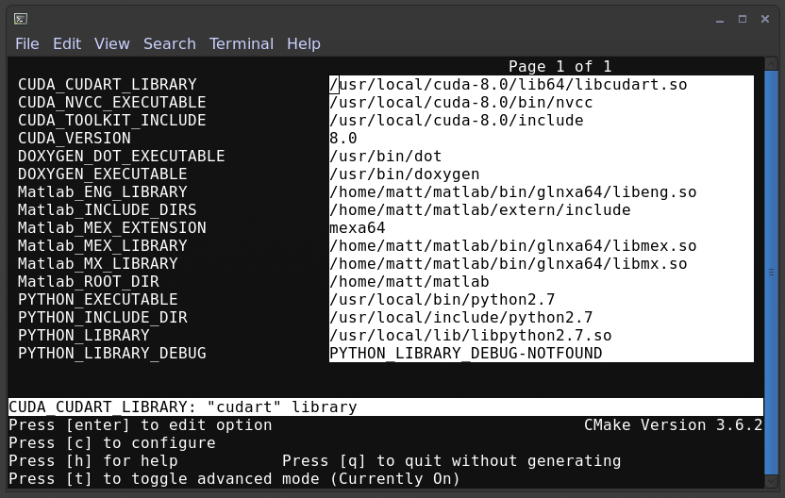Open the Help menu
The height and width of the screenshot is (498, 785).
[x=304, y=44]
